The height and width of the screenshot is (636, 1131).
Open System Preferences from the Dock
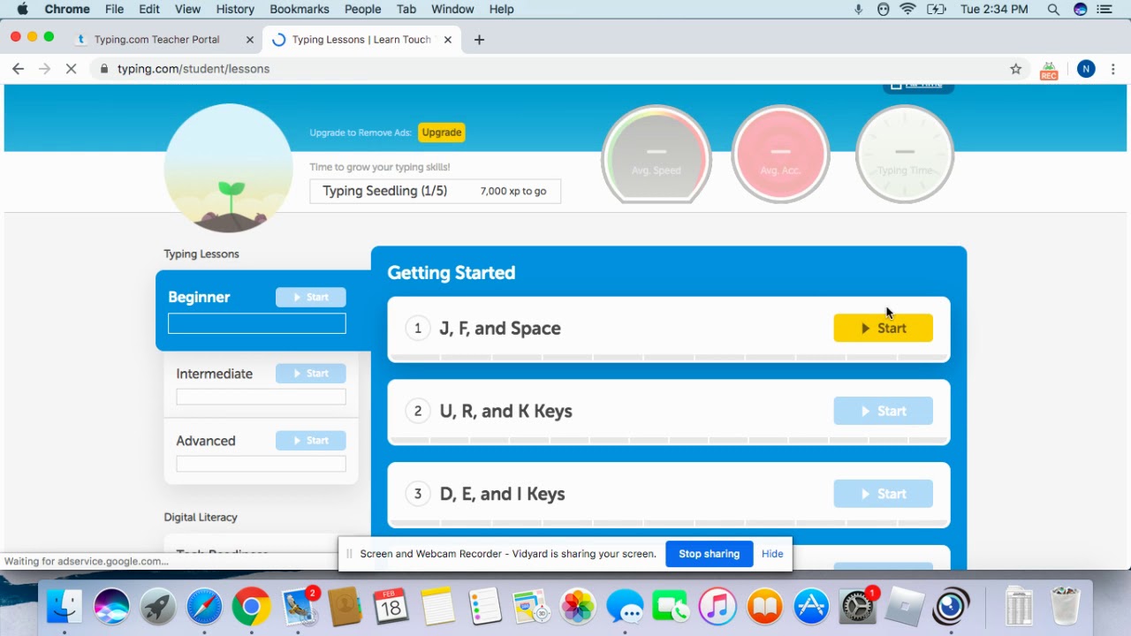857,607
